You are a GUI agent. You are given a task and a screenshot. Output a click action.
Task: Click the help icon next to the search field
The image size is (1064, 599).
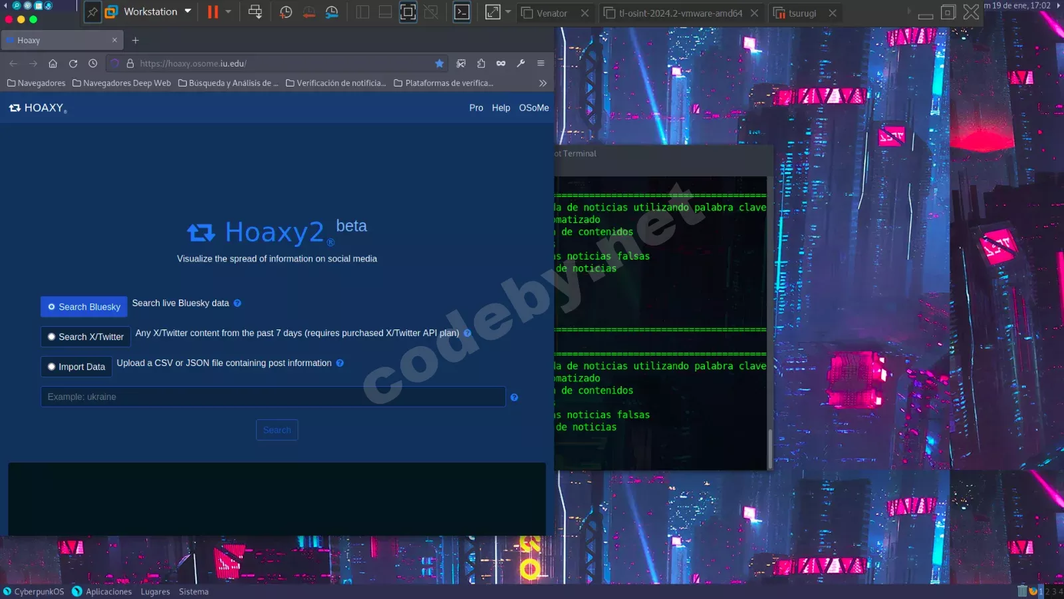[514, 397]
